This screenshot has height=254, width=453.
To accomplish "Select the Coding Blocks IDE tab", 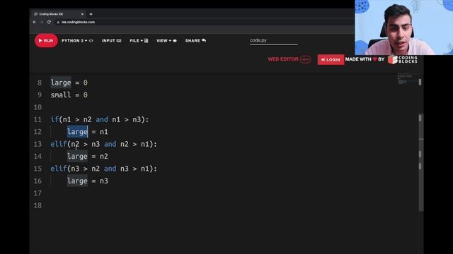I will [57, 14].
